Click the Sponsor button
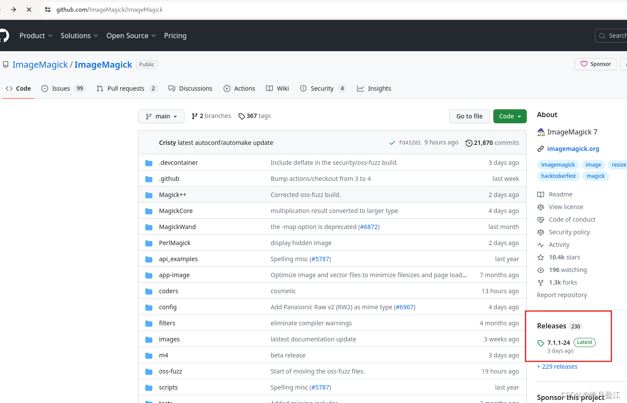The width and height of the screenshot is (627, 403). 596,64
